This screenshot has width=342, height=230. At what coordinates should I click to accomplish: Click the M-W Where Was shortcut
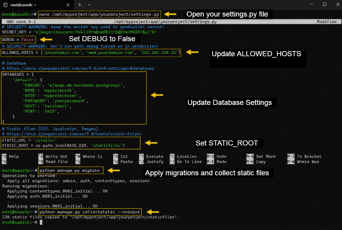[x=303, y=161]
